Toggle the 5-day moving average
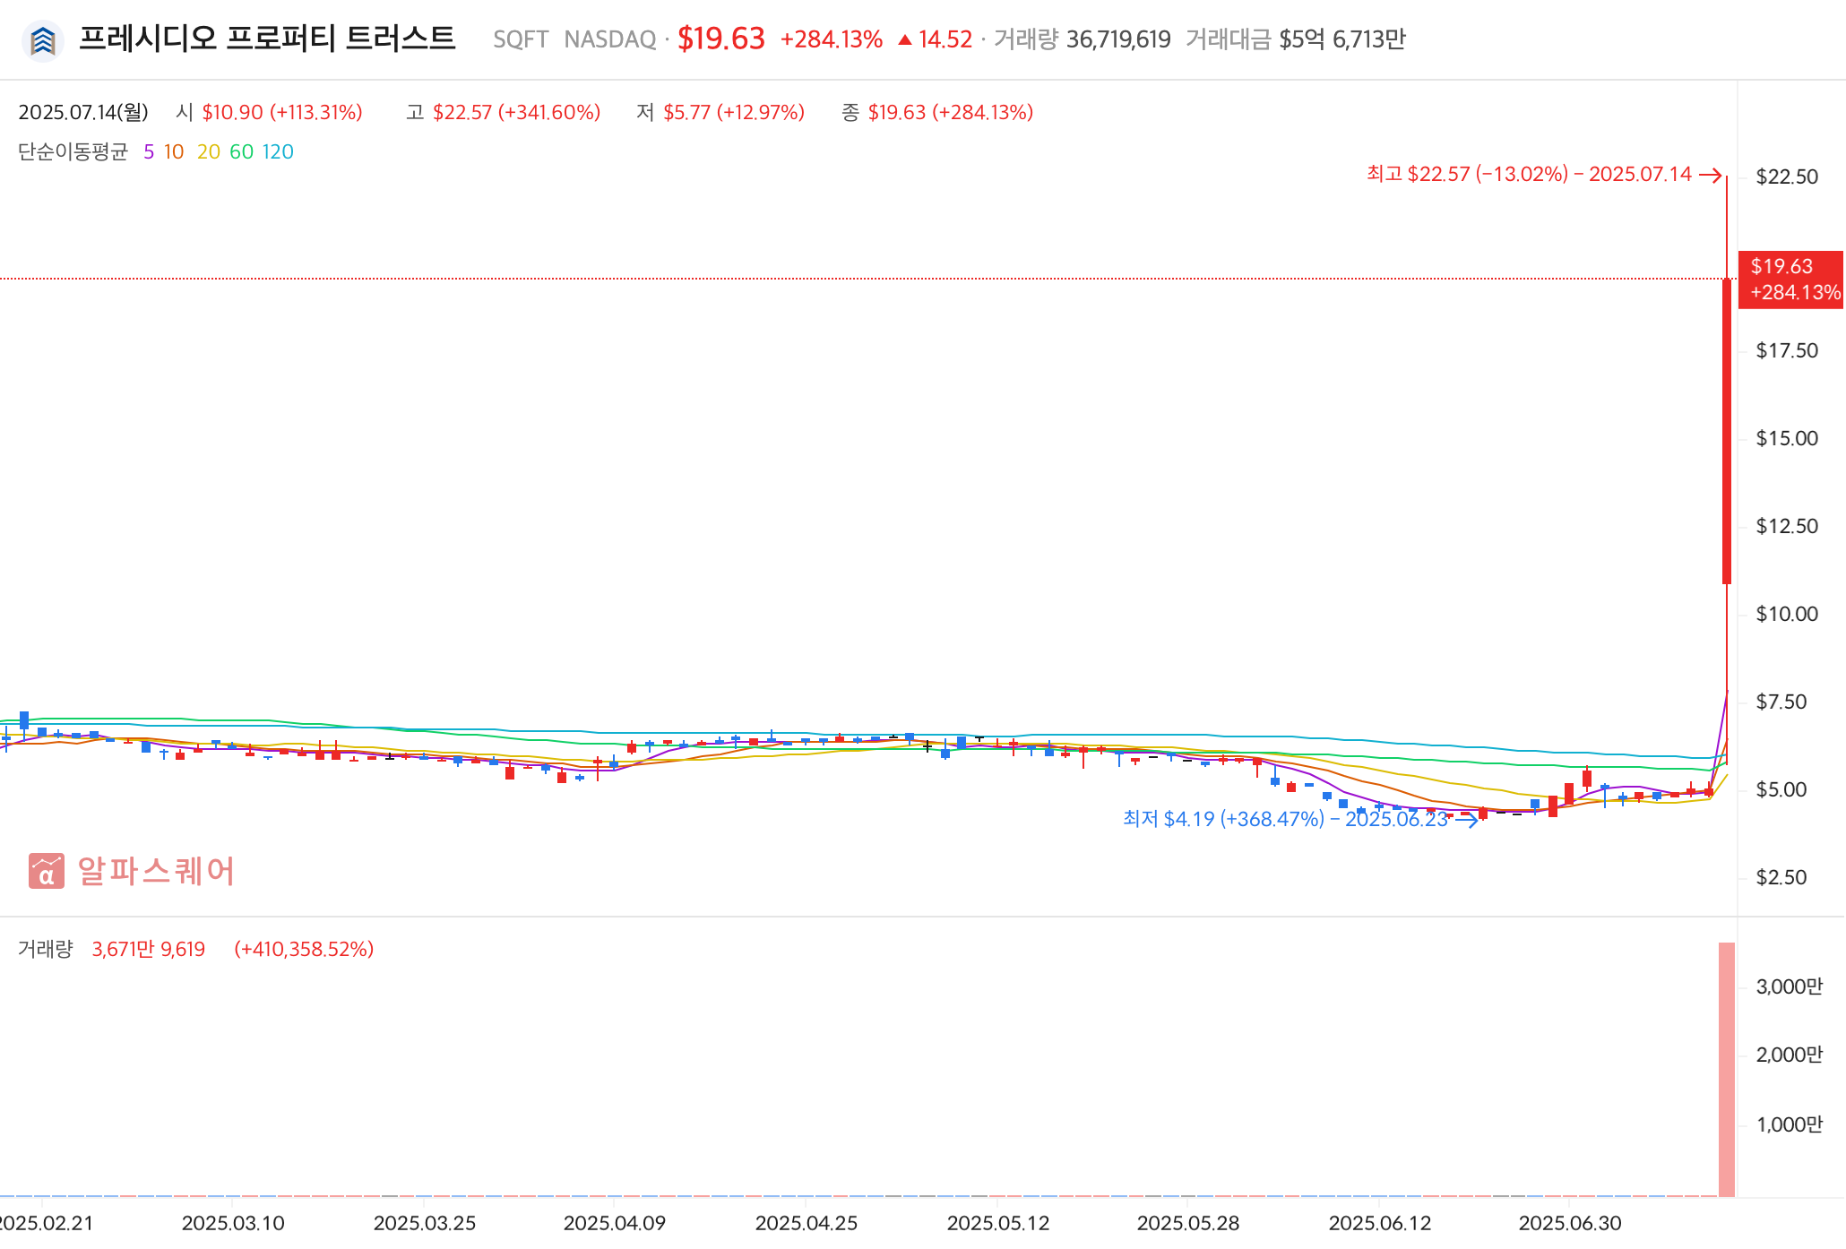The width and height of the screenshot is (1846, 1249). click(x=149, y=151)
